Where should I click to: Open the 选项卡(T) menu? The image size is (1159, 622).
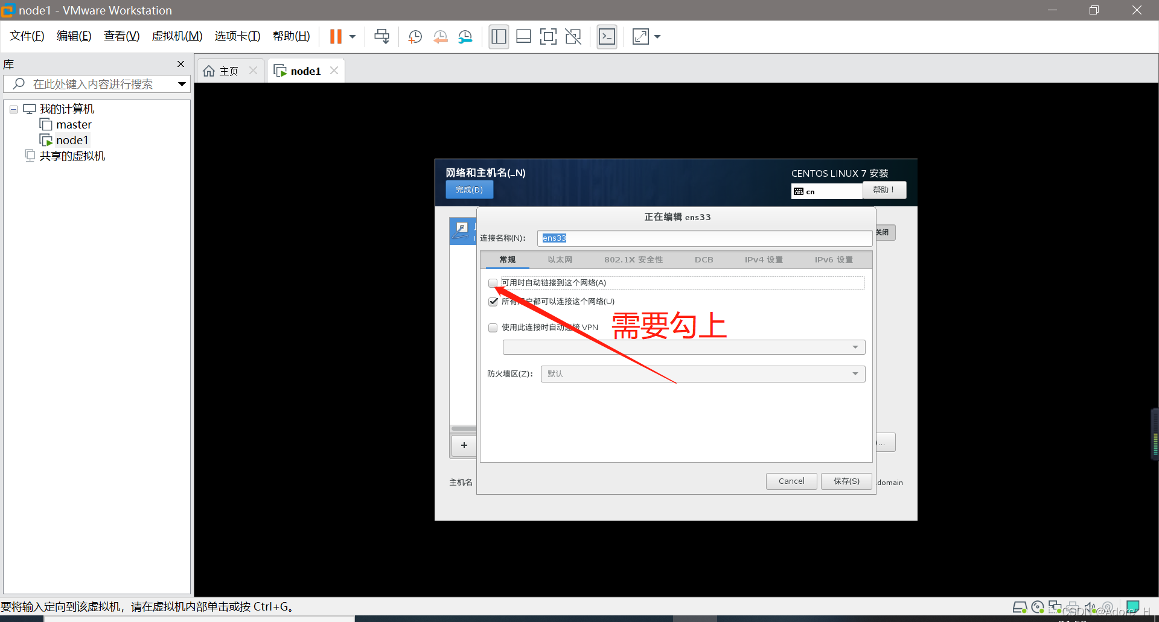(x=238, y=36)
